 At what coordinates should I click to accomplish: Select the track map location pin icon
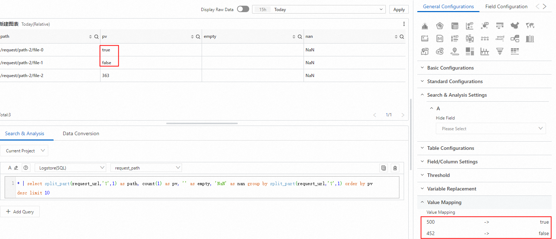pyautogui.click(x=455, y=51)
